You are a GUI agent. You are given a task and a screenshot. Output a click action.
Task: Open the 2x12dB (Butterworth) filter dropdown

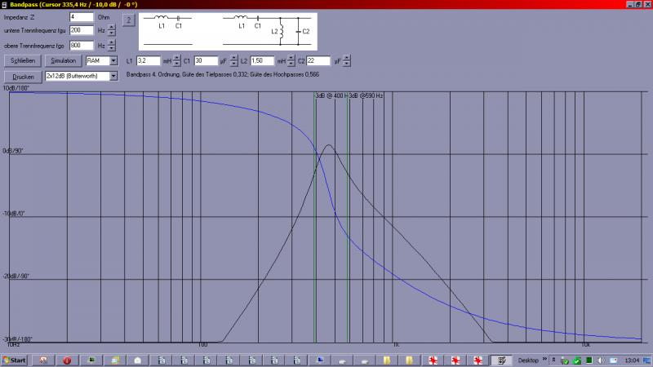[x=114, y=76]
